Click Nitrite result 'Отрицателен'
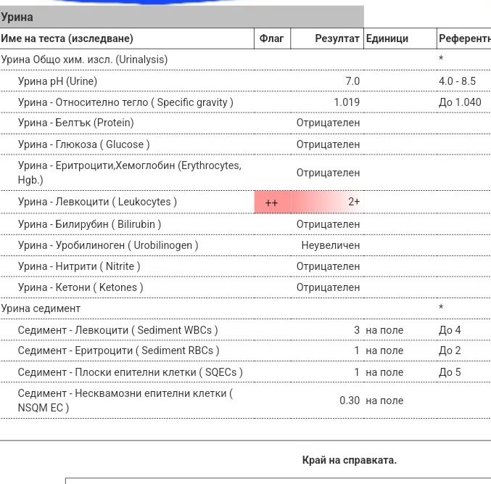The width and height of the screenshot is (491, 484). (328, 266)
